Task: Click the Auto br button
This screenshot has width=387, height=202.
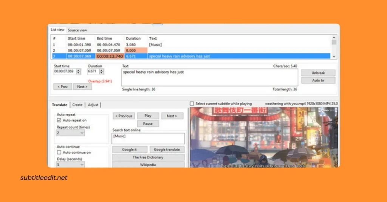Action: click(318, 80)
